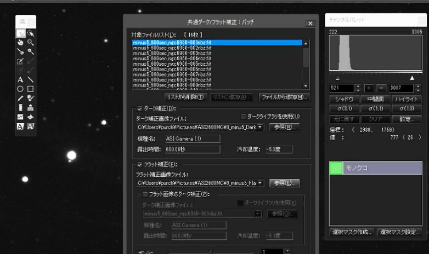The height and width of the screenshot is (254, 429).
Task: Select the pencil drawing tool
Action: coord(20,99)
